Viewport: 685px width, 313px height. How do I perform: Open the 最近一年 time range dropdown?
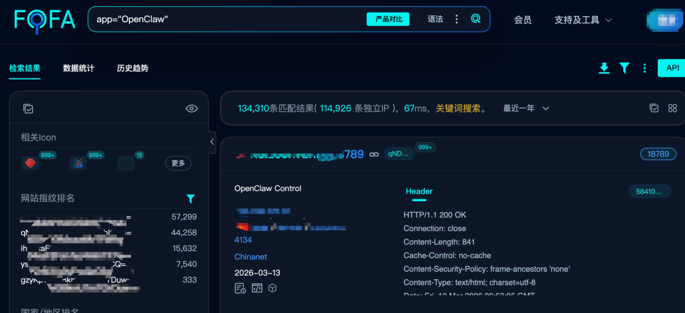[526, 108]
